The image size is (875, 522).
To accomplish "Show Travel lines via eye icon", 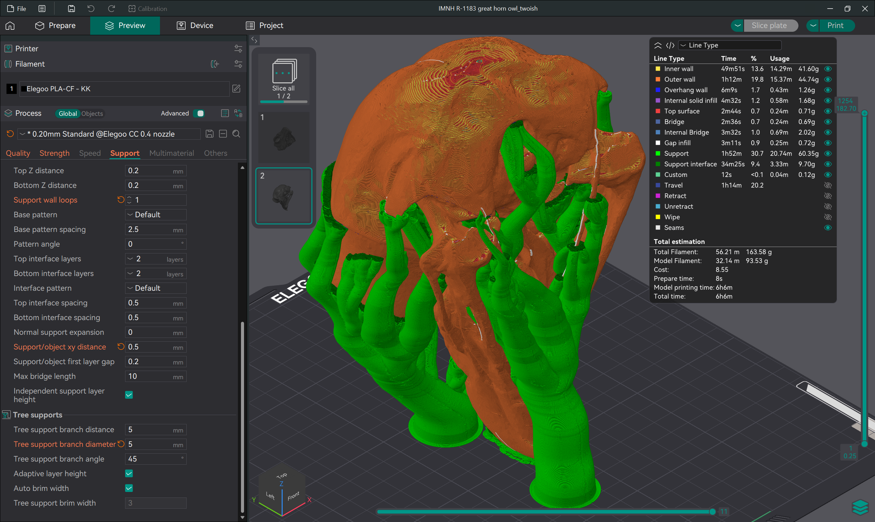I will (x=827, y=185).
